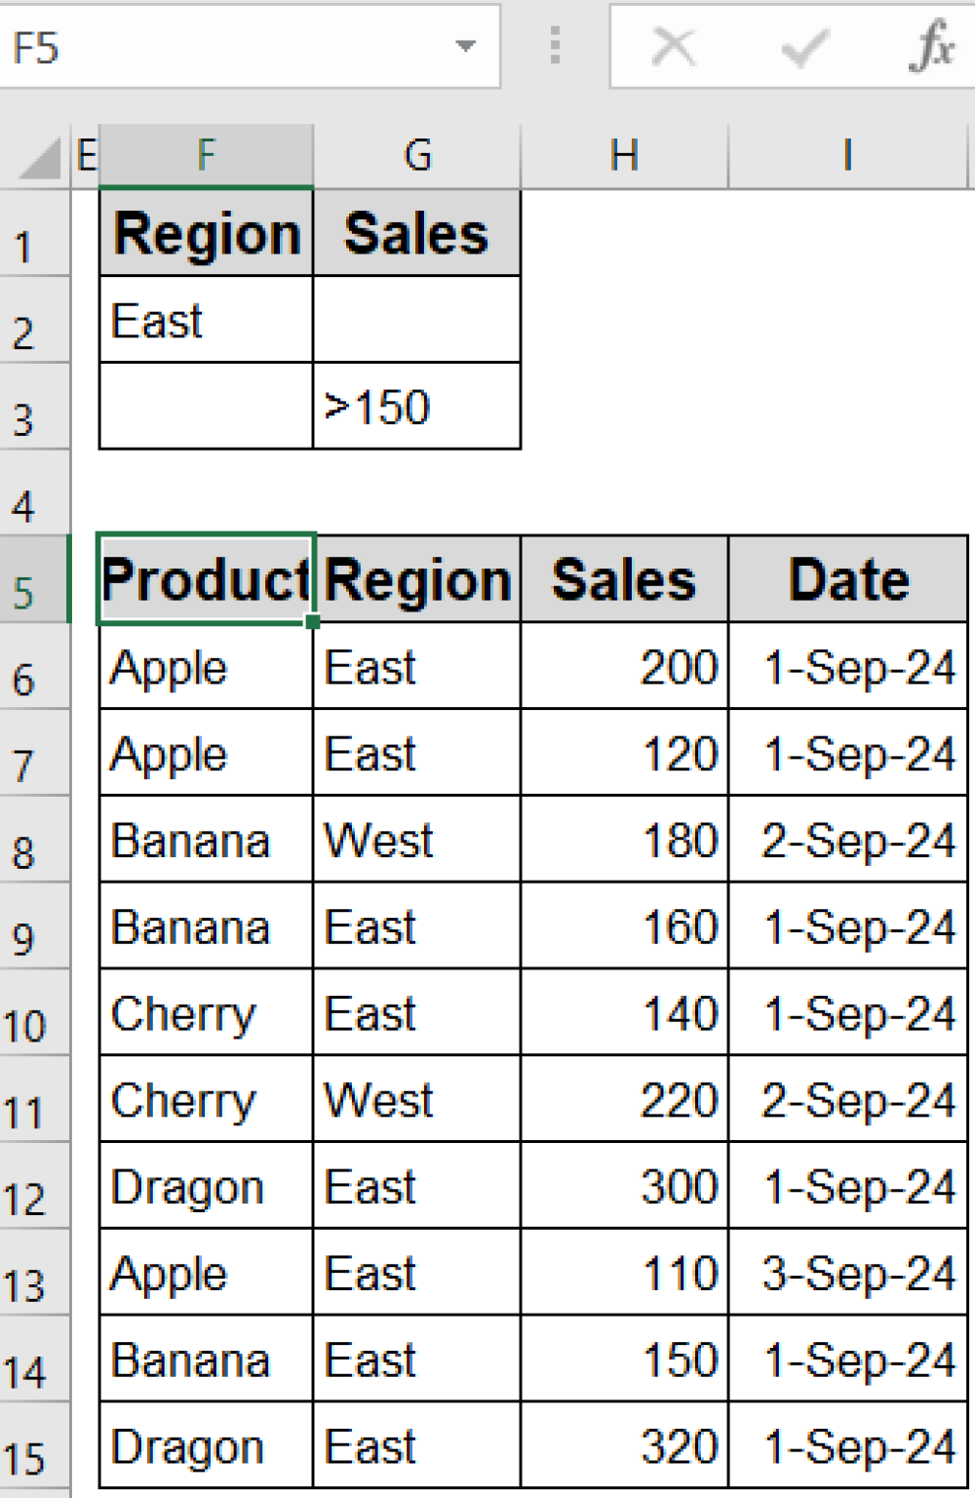Image resolution: width=975 pixels, height=1498 pixels.
Task: Select column I header
Action: (847, 155)
